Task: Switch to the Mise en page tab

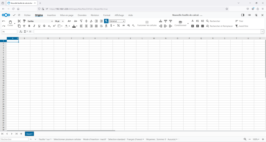Action: [67, 15]
